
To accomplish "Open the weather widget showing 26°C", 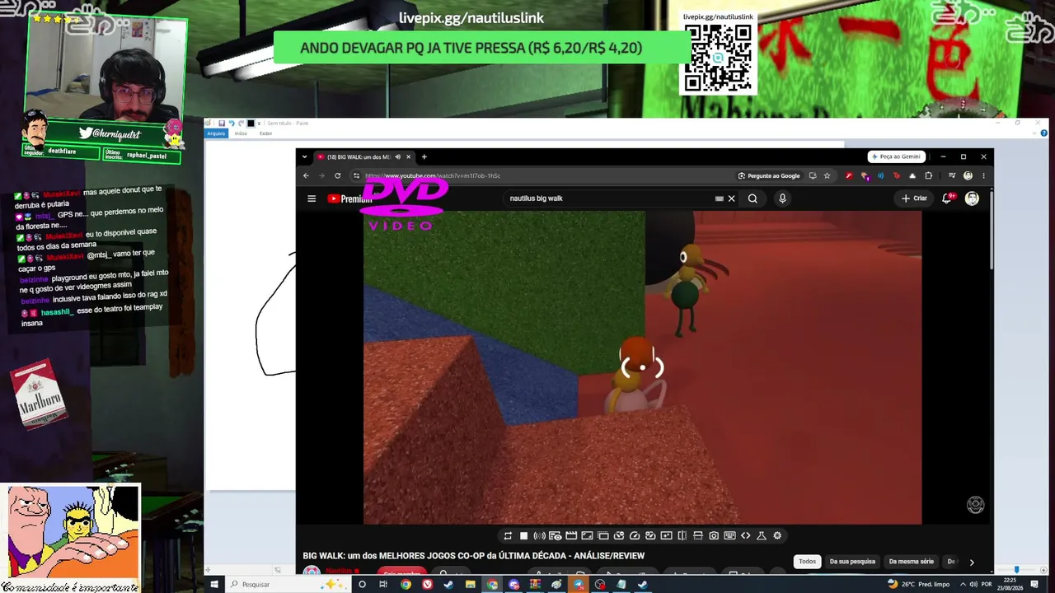I will coord(921,585).
